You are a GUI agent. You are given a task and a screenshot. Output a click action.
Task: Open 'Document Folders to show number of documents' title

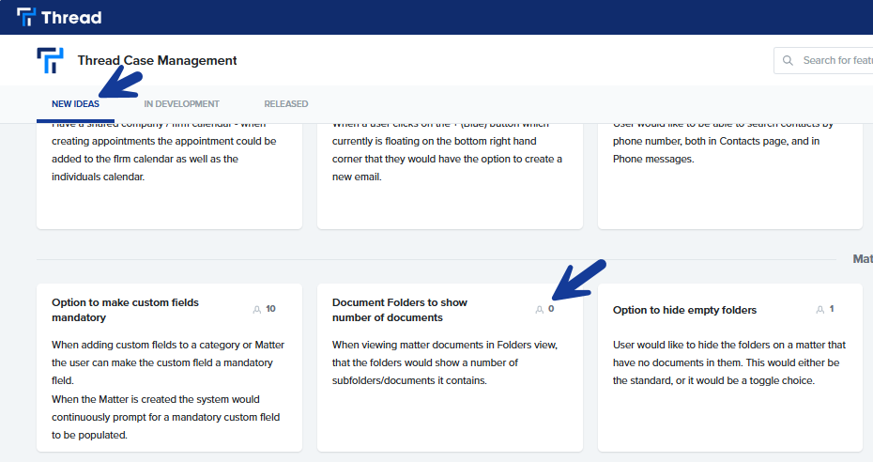(400, 310)
